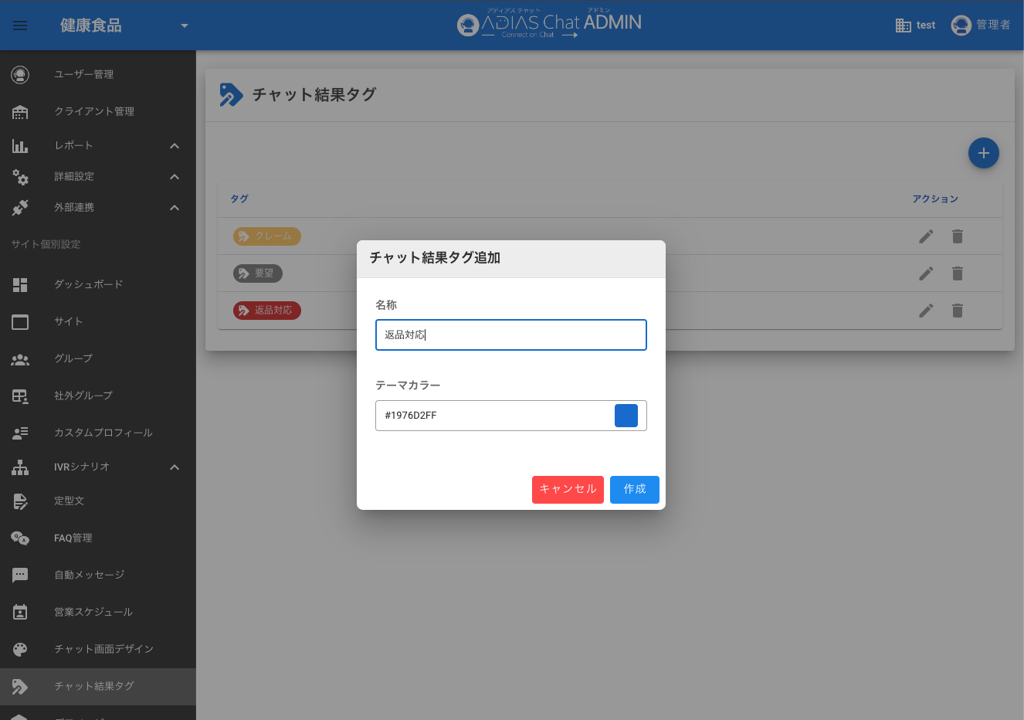The image size is (1024, 720).
Task: Click the trash icon for 返品対応 tag
Action: [957, 311]
